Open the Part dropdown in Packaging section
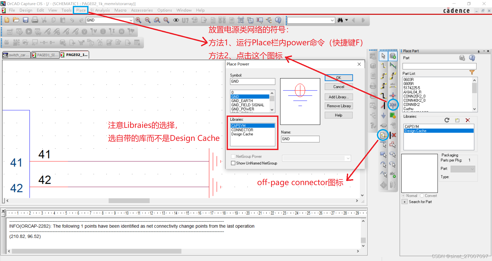Image resolution: width=492 pixels, height=261 pixels. coord(473,169)
